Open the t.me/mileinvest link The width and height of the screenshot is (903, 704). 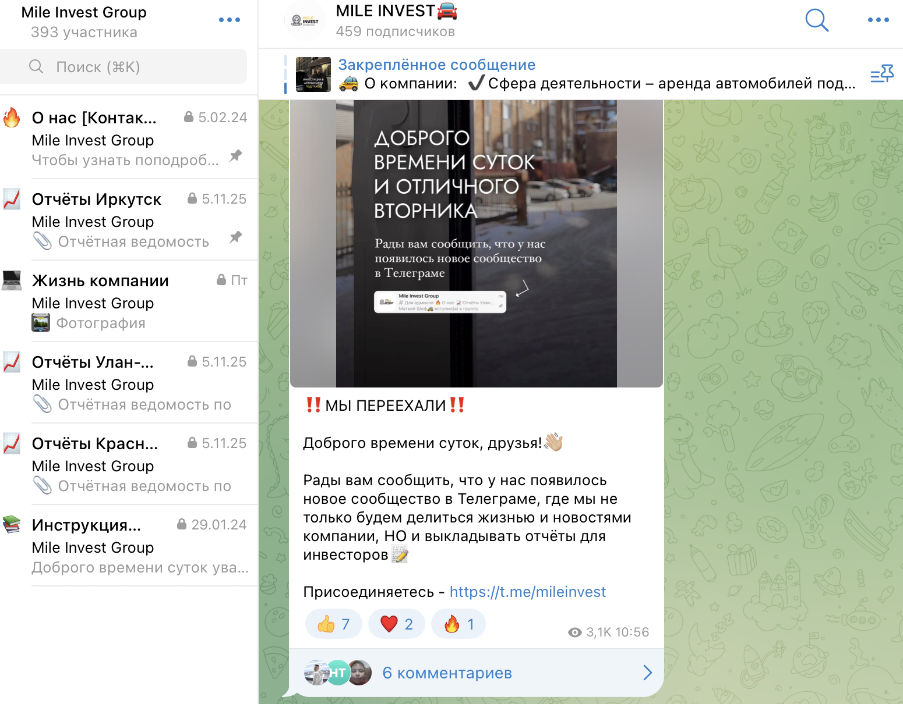527,592
